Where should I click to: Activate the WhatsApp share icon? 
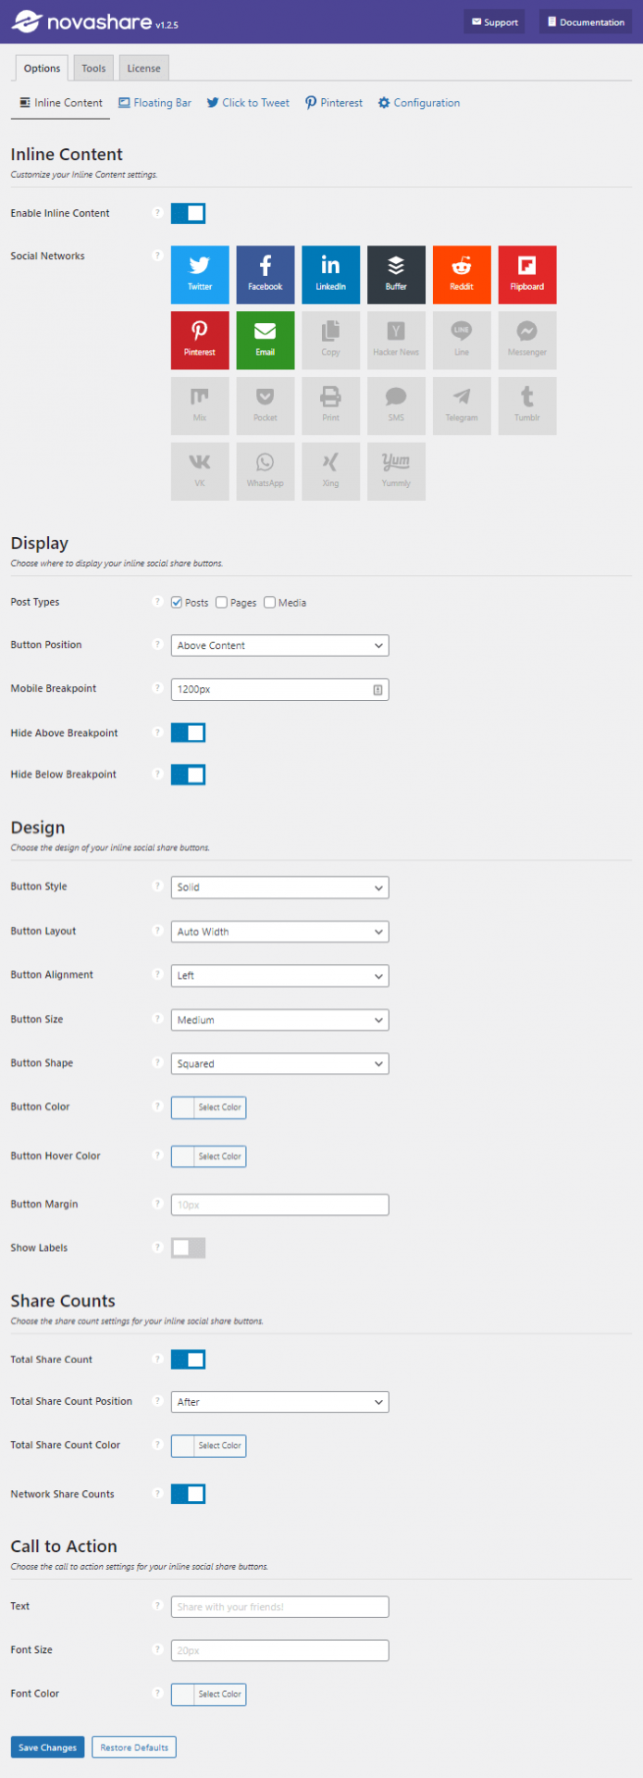tap(265, 470)
